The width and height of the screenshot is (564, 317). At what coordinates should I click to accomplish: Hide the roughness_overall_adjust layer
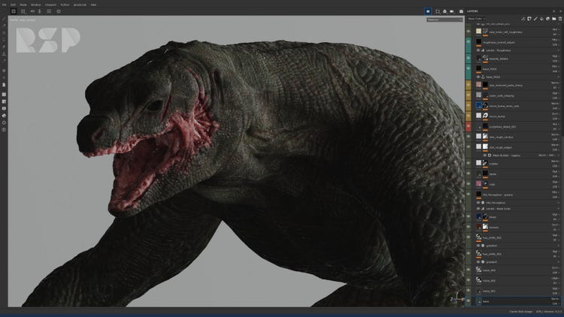click(468, 43)
